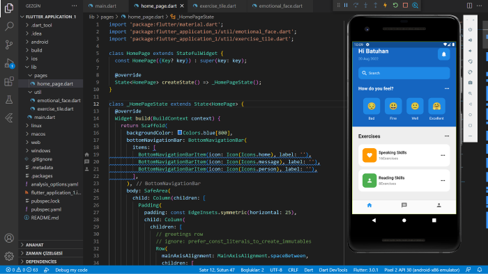The height and width of the screenshot is (274, 488).
Task: Open the Flutter sidebar icon
Action: point(9,118)
